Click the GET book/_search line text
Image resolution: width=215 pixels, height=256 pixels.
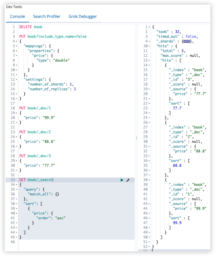click(x=36, y=180)
